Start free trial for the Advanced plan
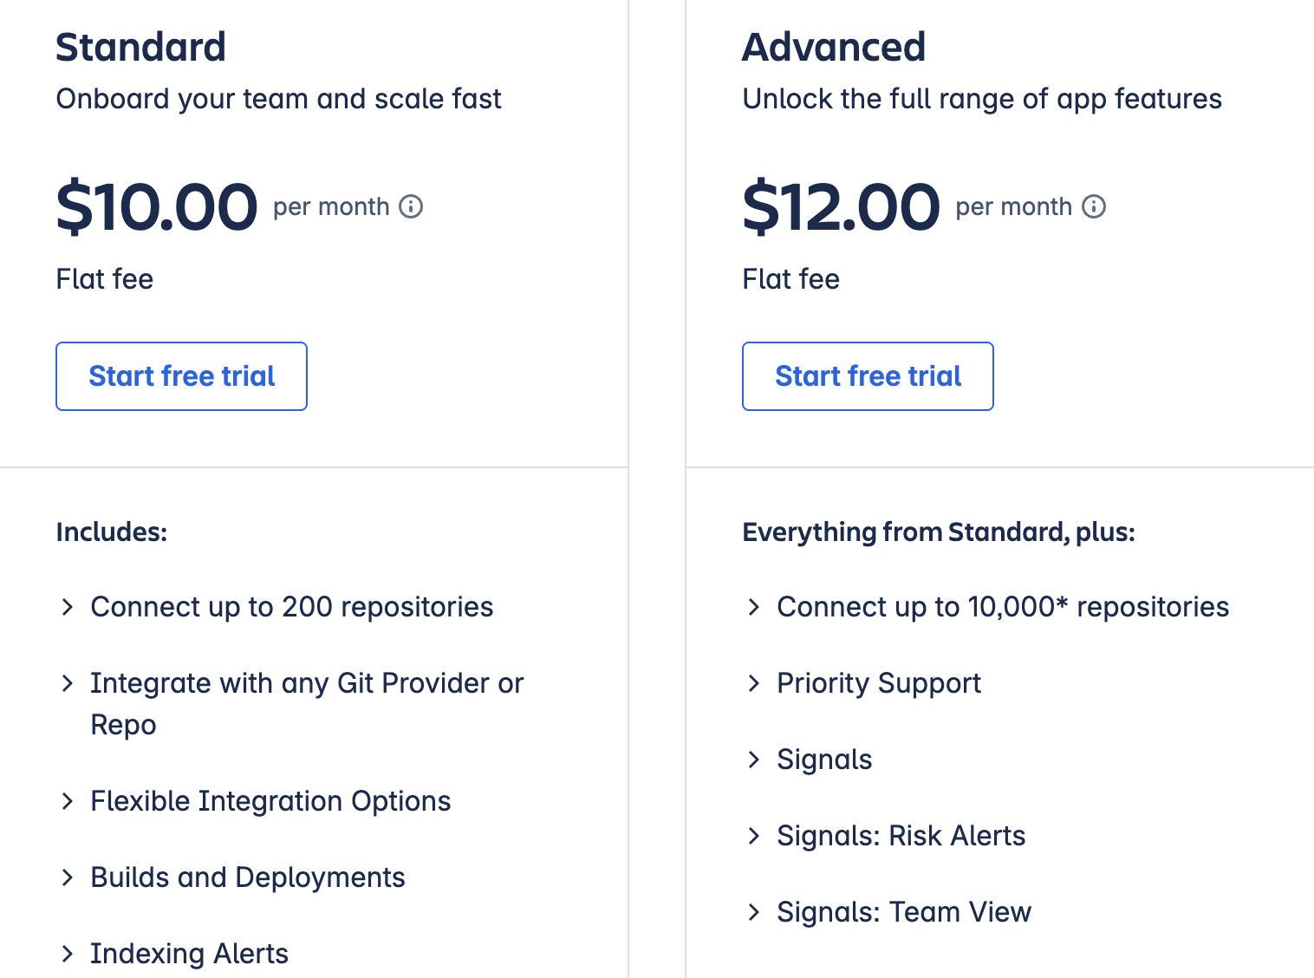Image resolution: width=1314 pixels, height=978 pixels. coord(868,375)
